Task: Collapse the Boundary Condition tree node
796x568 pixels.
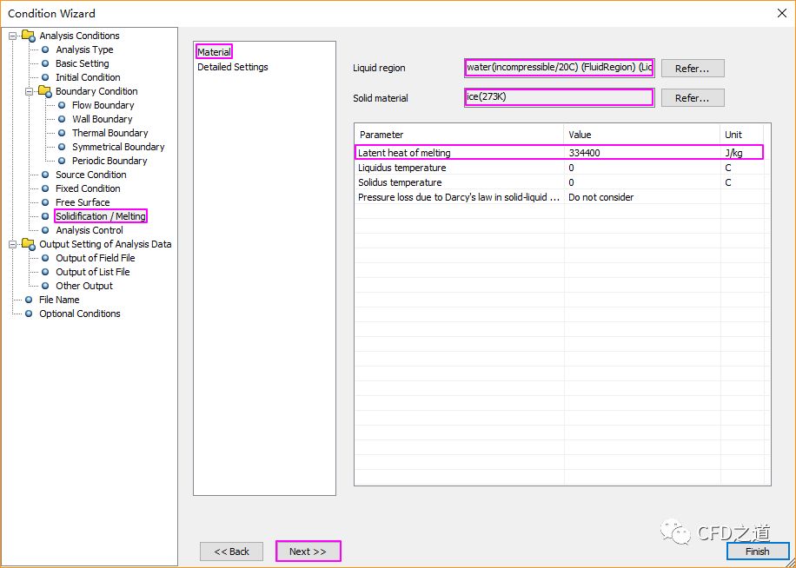Action: point(29,91)
